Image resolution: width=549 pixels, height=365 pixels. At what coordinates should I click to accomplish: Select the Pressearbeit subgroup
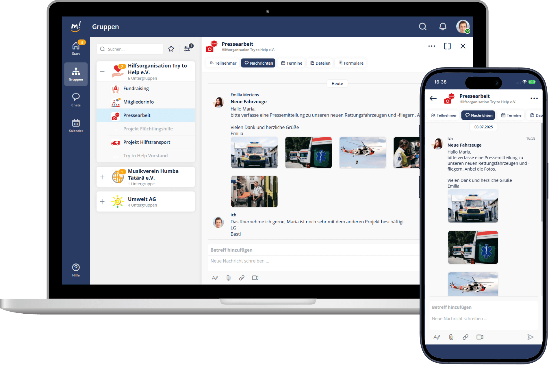point(146,115)
